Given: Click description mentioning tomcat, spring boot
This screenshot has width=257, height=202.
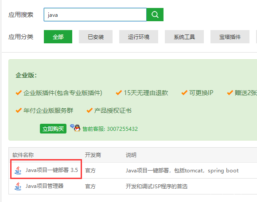Looking at the screenshot, I should coord(182,171).
